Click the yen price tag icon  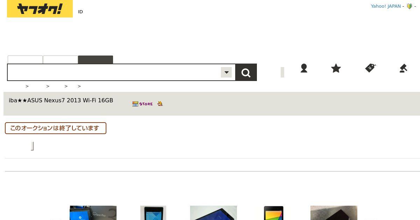pyautogui.click(x=370, y=68)
